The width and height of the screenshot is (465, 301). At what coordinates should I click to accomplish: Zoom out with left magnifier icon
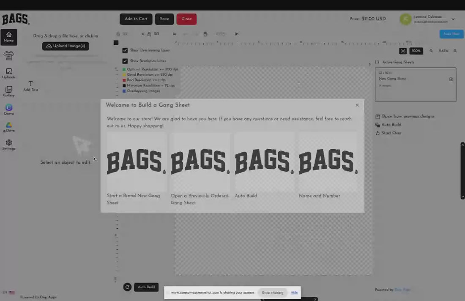[431, 51]
